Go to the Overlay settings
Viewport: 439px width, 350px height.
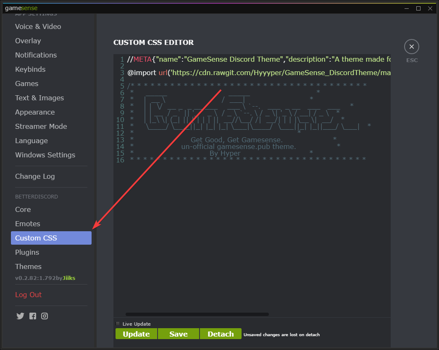coord(28,41)
